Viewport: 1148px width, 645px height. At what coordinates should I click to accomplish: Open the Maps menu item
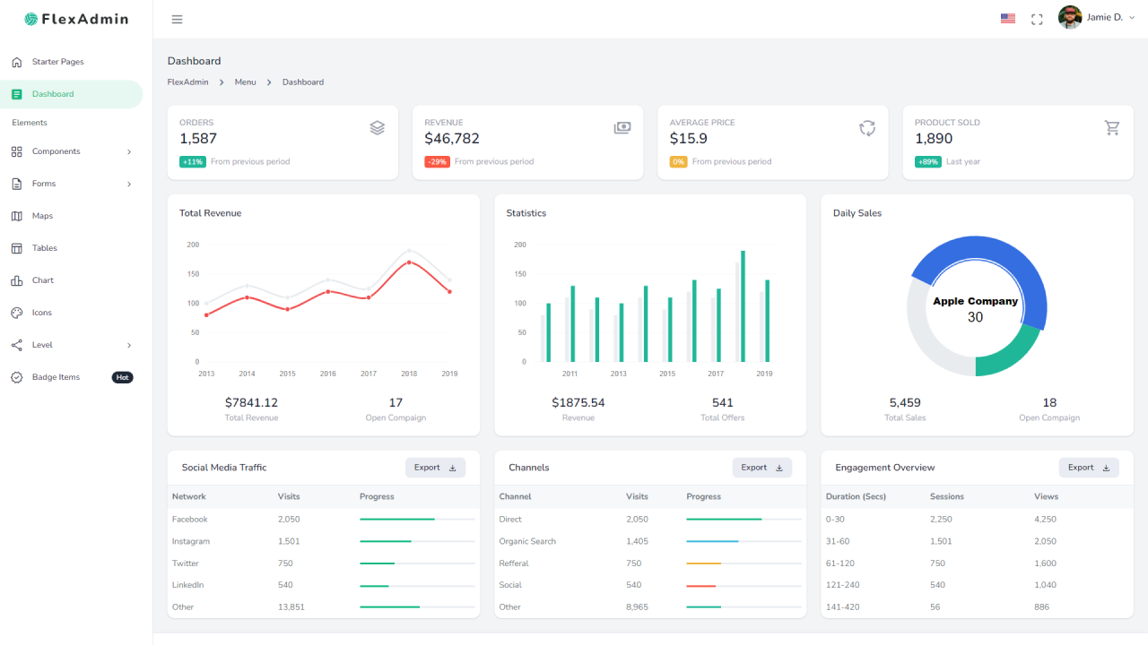(72, 216)
